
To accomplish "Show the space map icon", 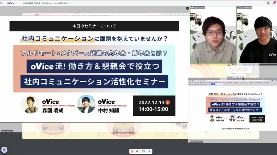I will pyautogui.click(x=143, y=151).
